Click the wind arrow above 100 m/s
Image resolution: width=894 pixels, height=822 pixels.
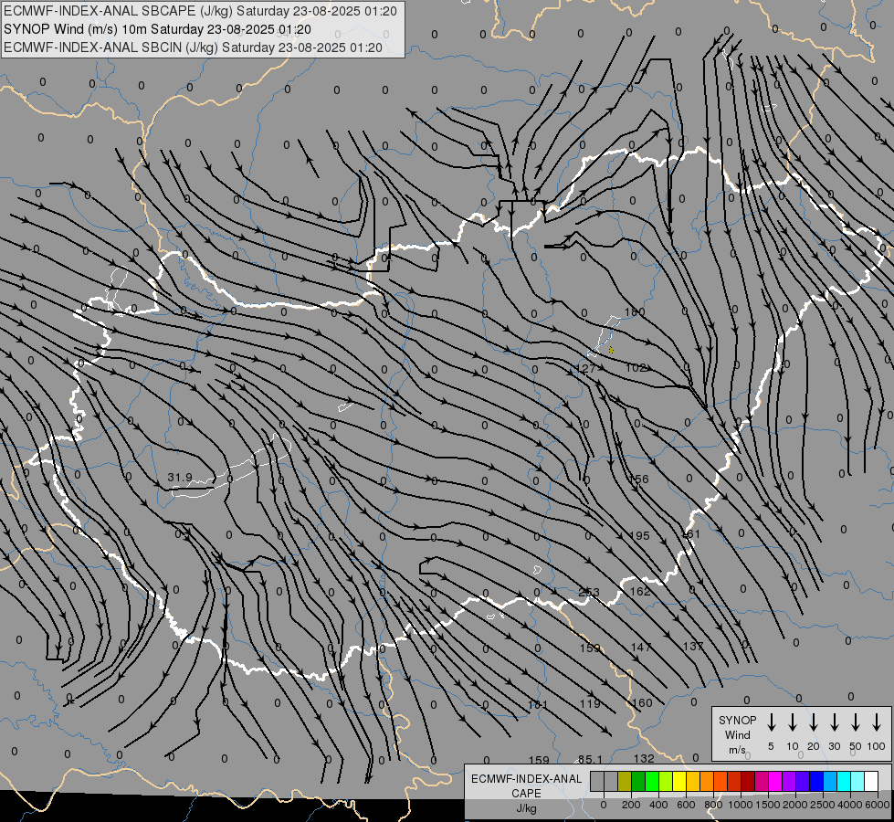click(x=877, y=722)
